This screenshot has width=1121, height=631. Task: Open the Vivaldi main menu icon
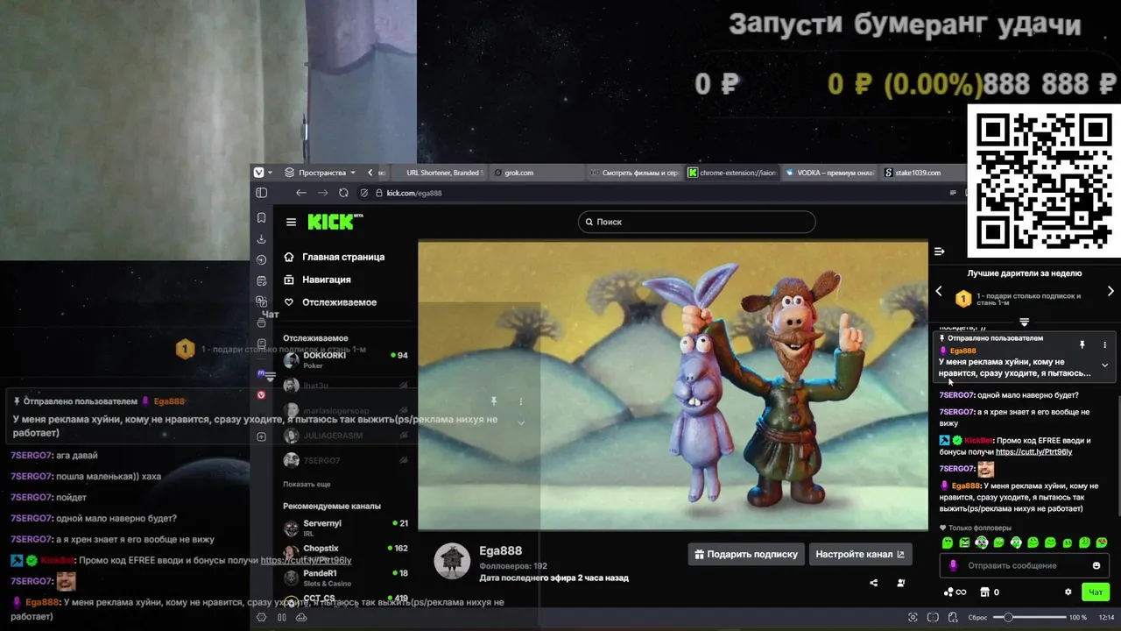(258, 173)
